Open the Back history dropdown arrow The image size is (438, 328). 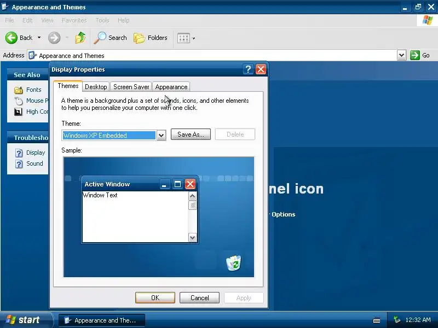[x=39, y=38]
